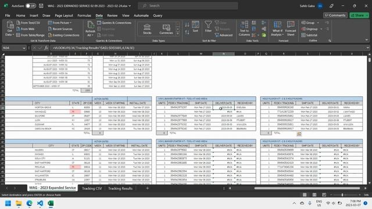Open Queries & Connections pane
This screenshot has width=372, height=209.
click(114, 23)
